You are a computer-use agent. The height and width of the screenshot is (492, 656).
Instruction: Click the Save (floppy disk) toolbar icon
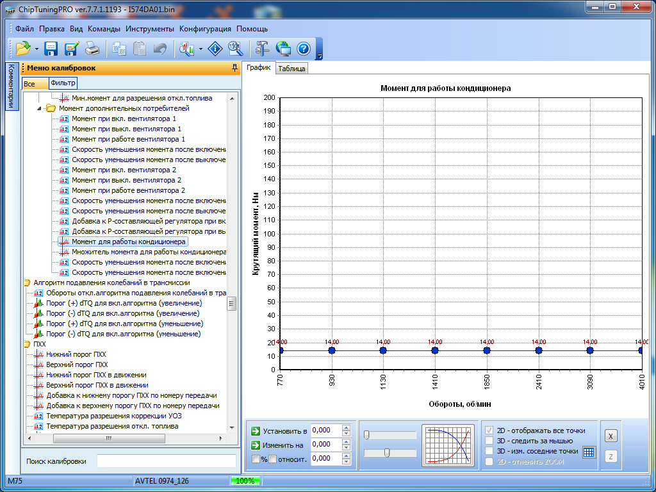pyautogui.click(x=51, y=48)
